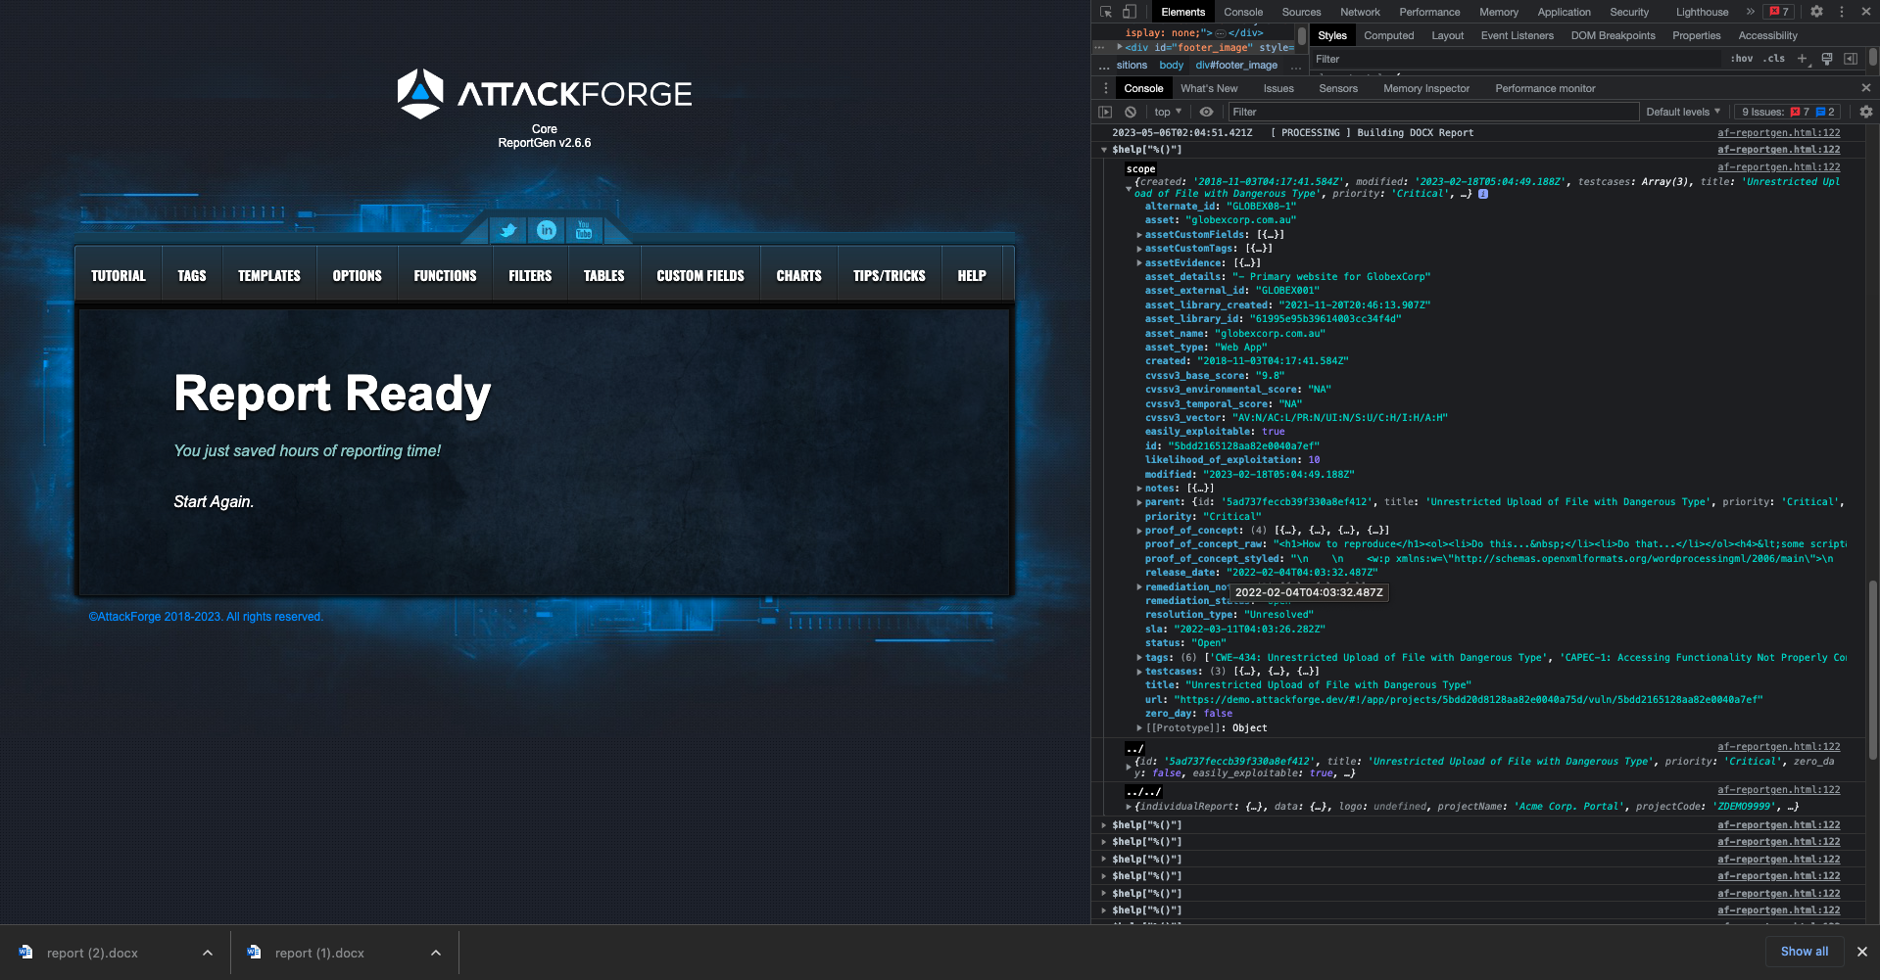The image size is (1880, 980).
Task: Switch to the Computed tab
Action: (x=1389, y=35)
